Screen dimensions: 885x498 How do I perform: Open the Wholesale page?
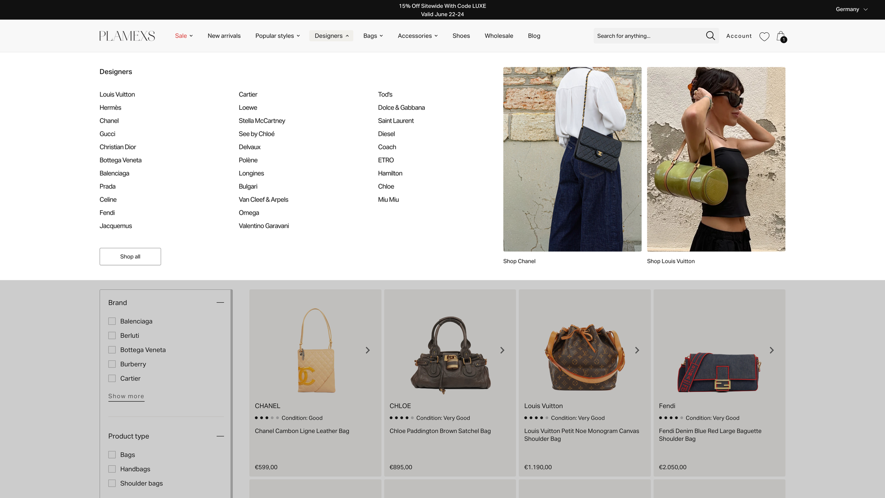point(499,36)
